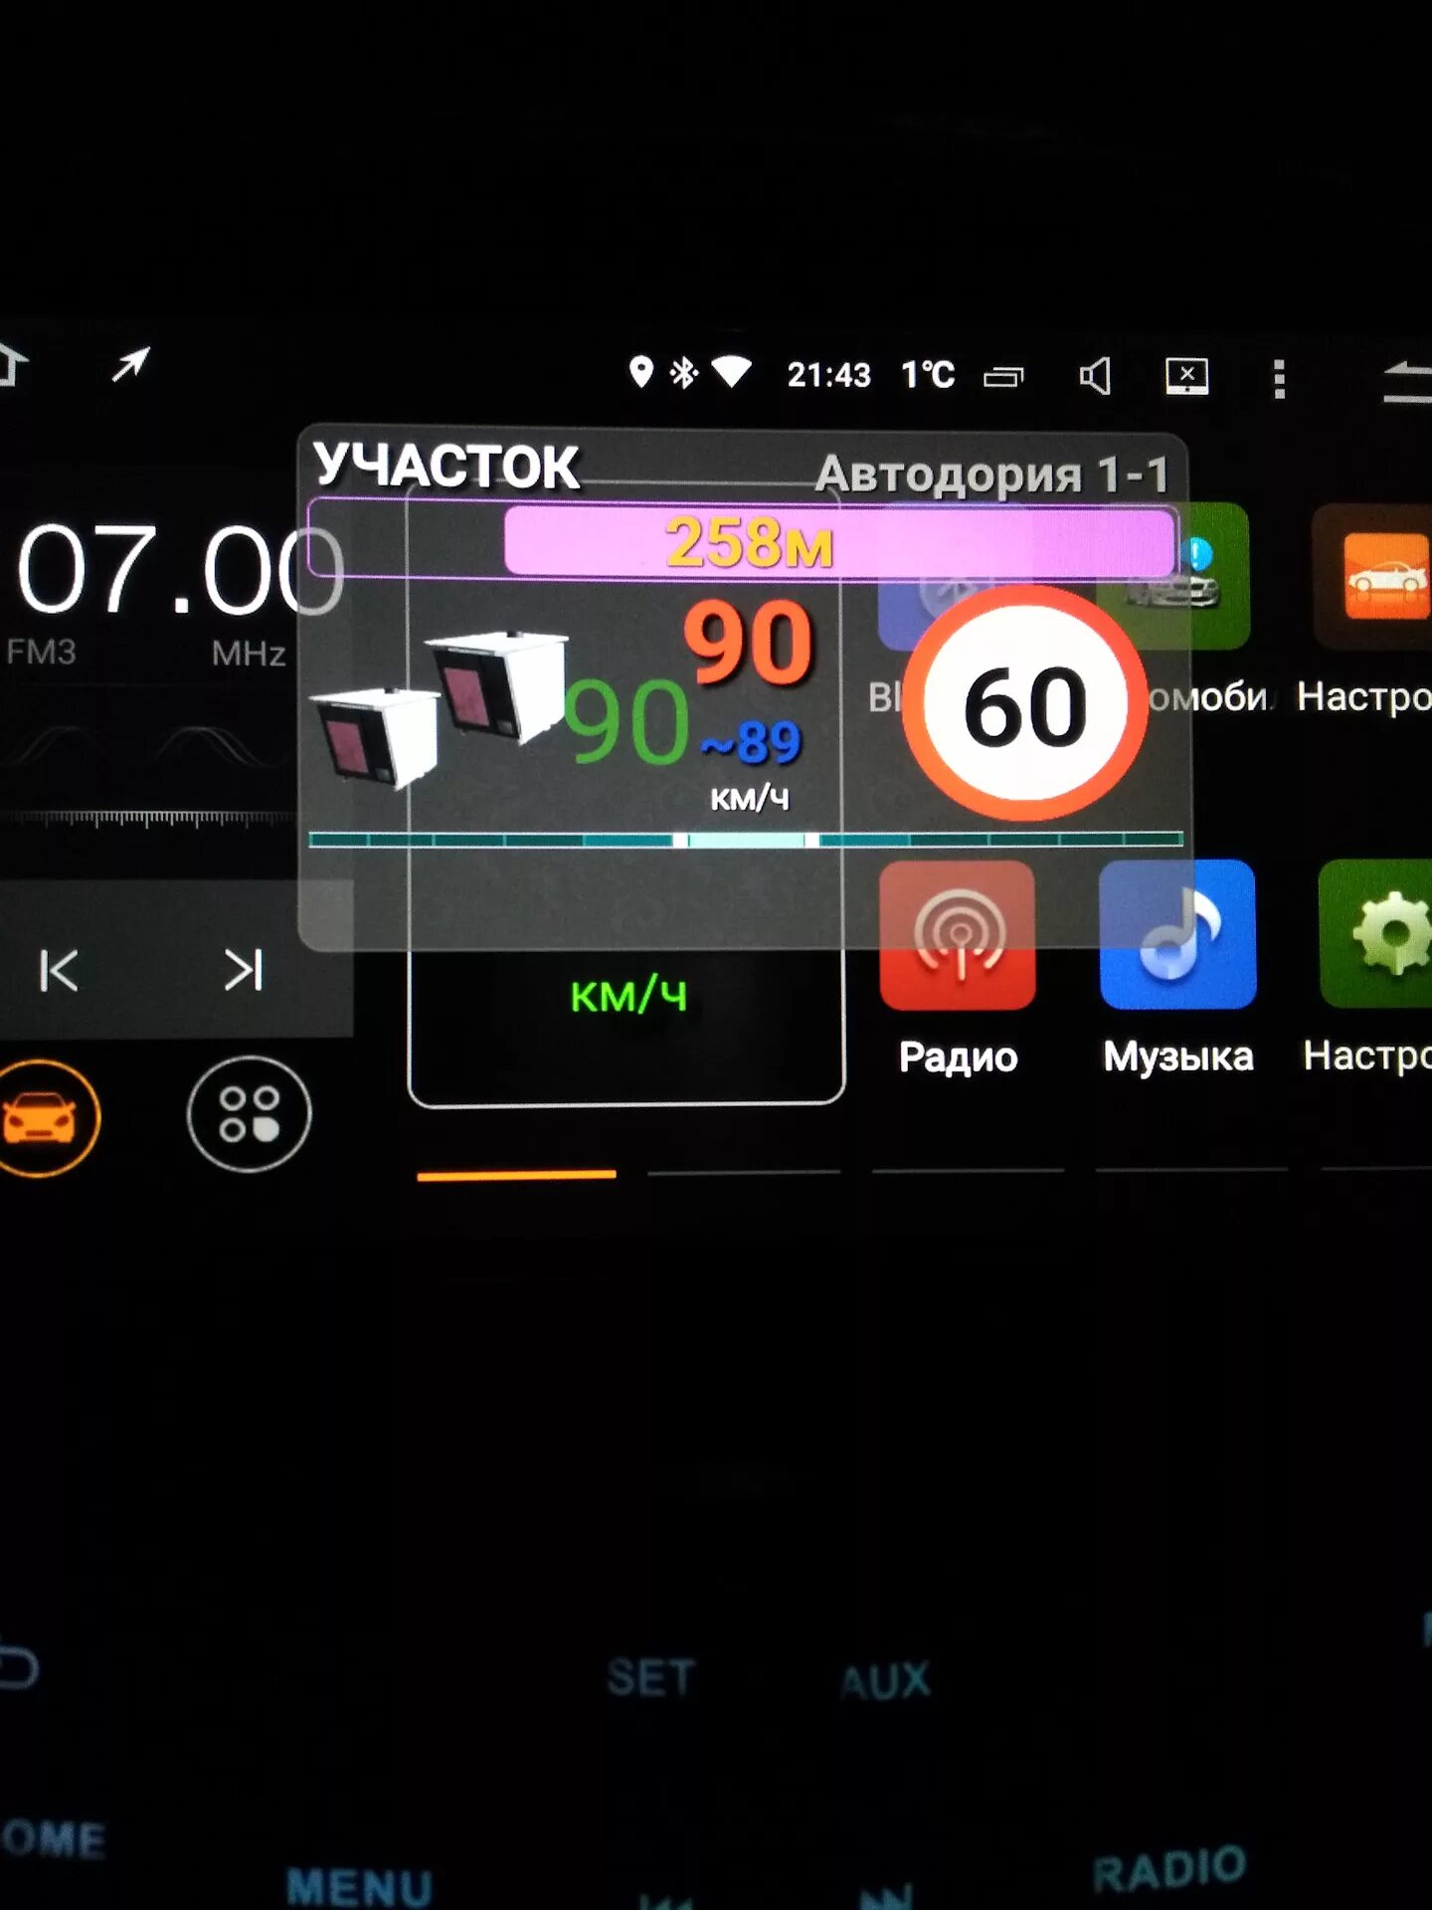Tap the MHz unit label
The image size is (1432, 1910).
coord(249,654)
